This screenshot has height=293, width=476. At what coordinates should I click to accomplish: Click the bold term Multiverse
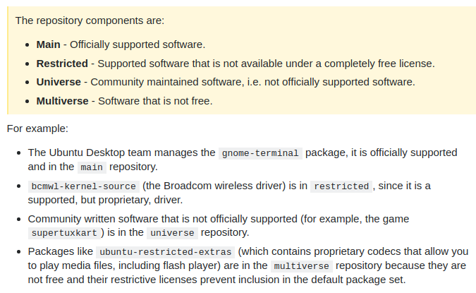tap(62, 101)
